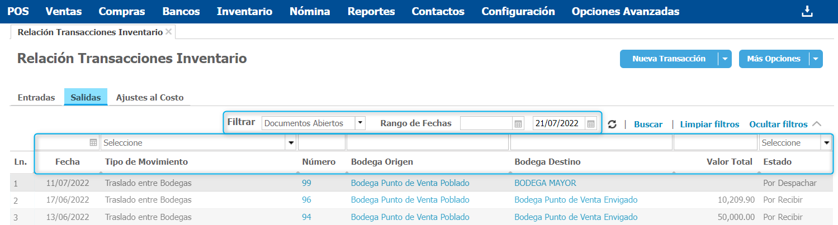
Task: Open calendar icon in Fecha column filter
Action: pos(93,143)
